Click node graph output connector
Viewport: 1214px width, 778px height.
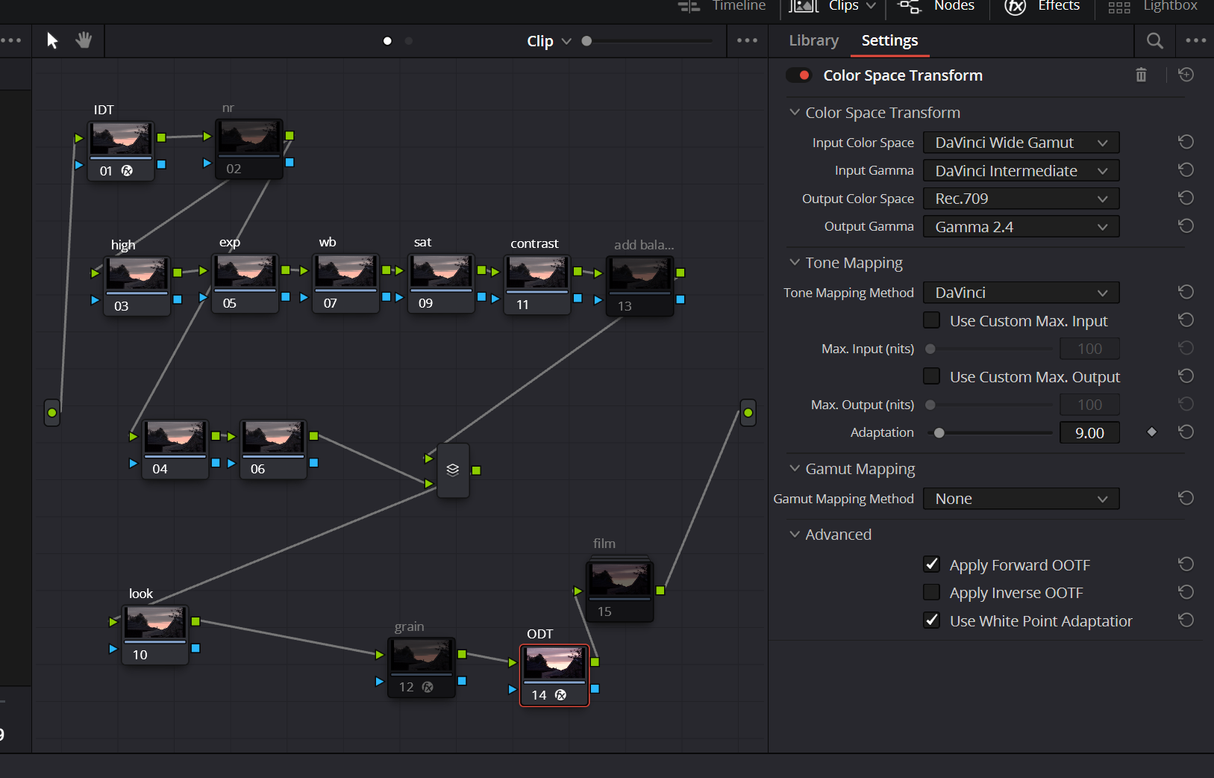tap(748, 412)
